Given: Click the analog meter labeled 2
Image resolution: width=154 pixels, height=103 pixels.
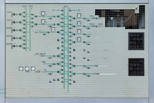Looking at the screenshot, I should [x=43, y=21].
